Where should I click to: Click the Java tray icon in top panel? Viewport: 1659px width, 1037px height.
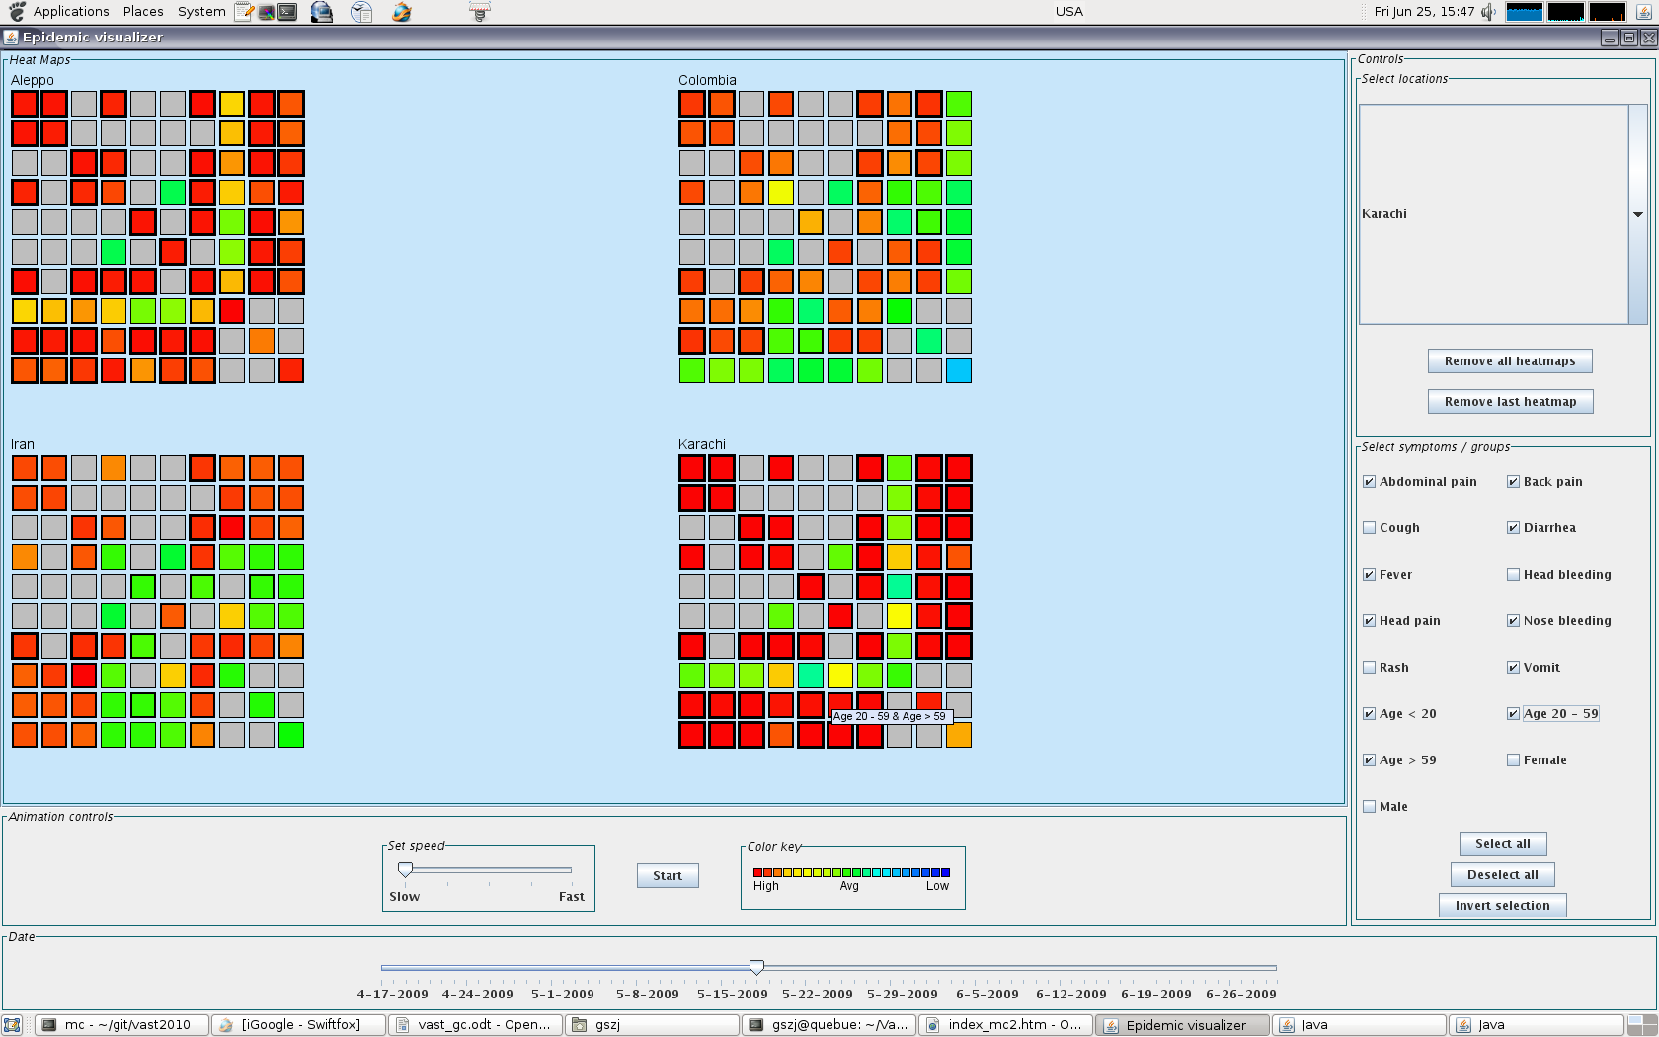(x=1644, y=12)
